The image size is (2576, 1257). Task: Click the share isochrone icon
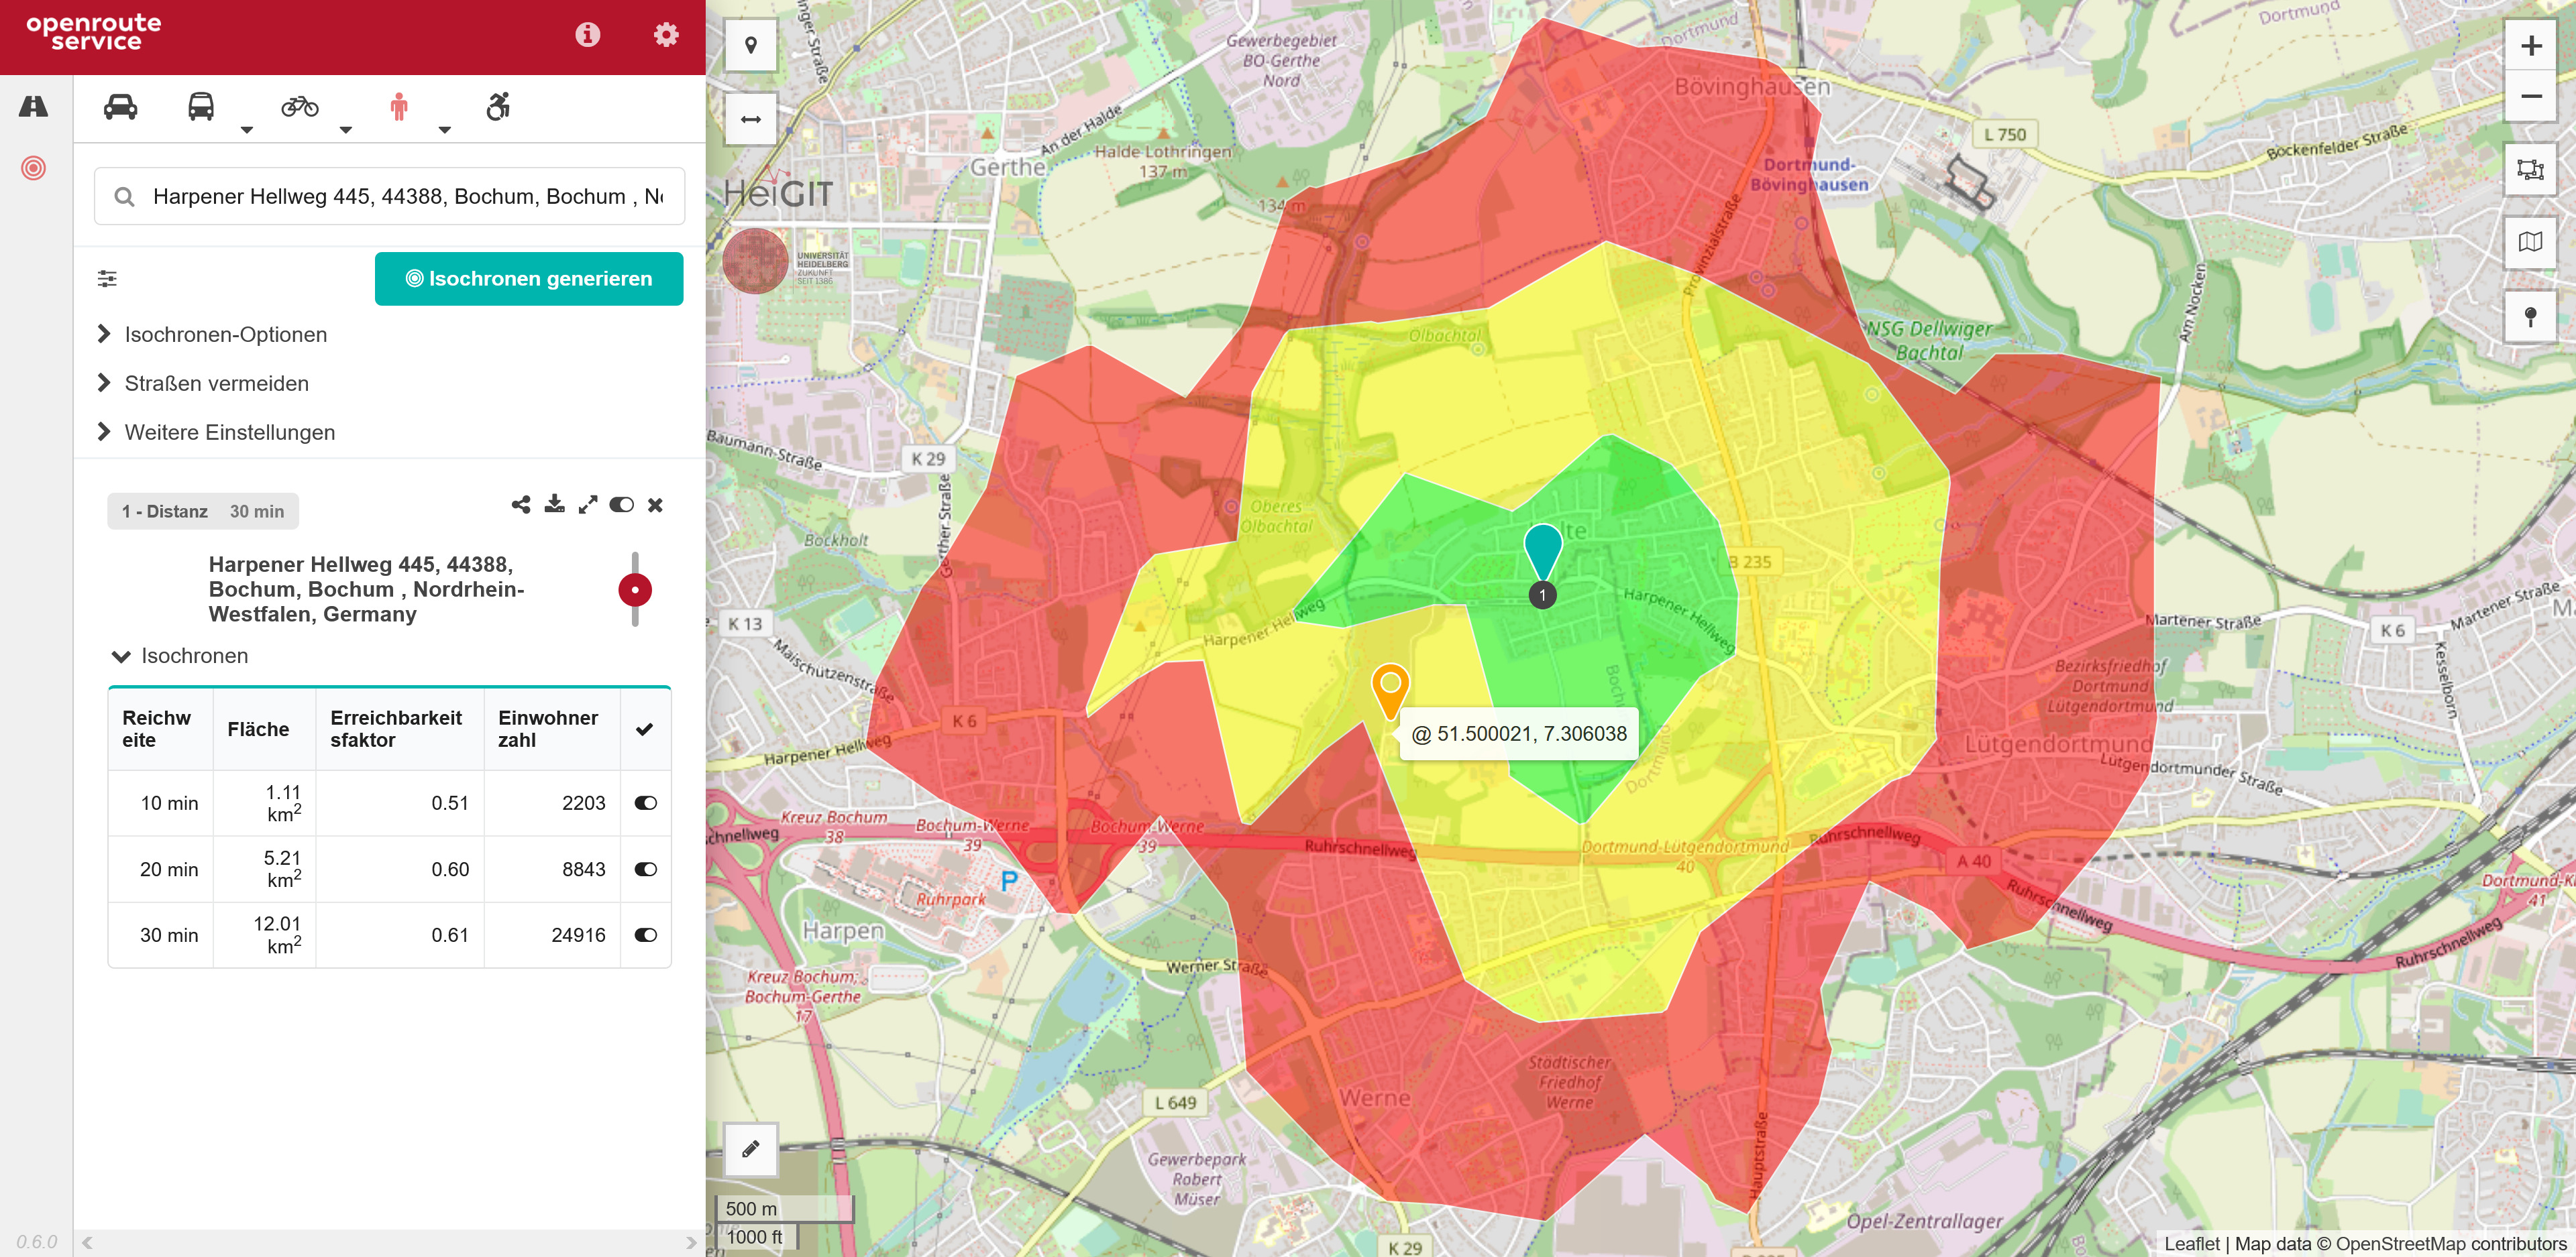521,505
